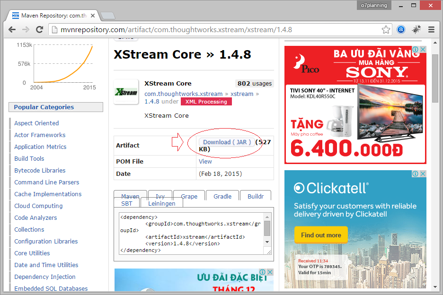Image resolution: width=443 pixels, height=295 pixels.
Task: Open ad info on the Sony ad
Action: [x=416, y=49]
